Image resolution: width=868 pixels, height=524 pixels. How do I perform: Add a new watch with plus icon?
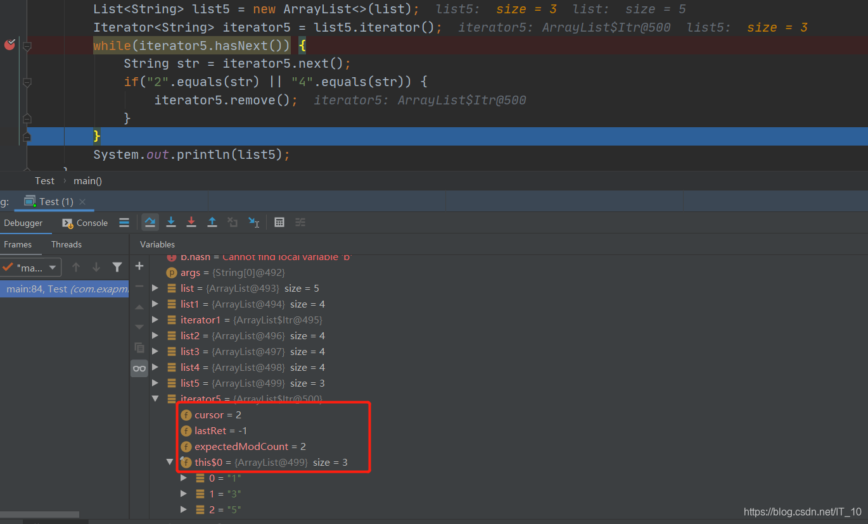pos(139,266)
